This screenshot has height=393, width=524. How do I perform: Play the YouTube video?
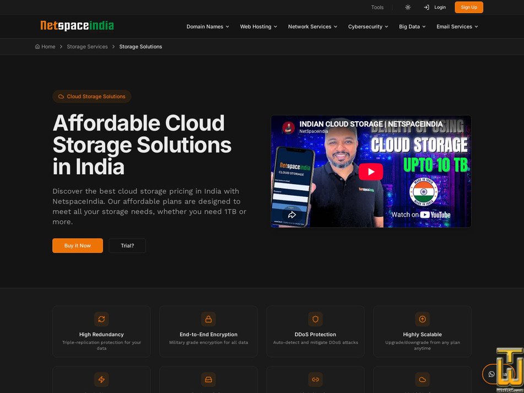tap(371, 171)
